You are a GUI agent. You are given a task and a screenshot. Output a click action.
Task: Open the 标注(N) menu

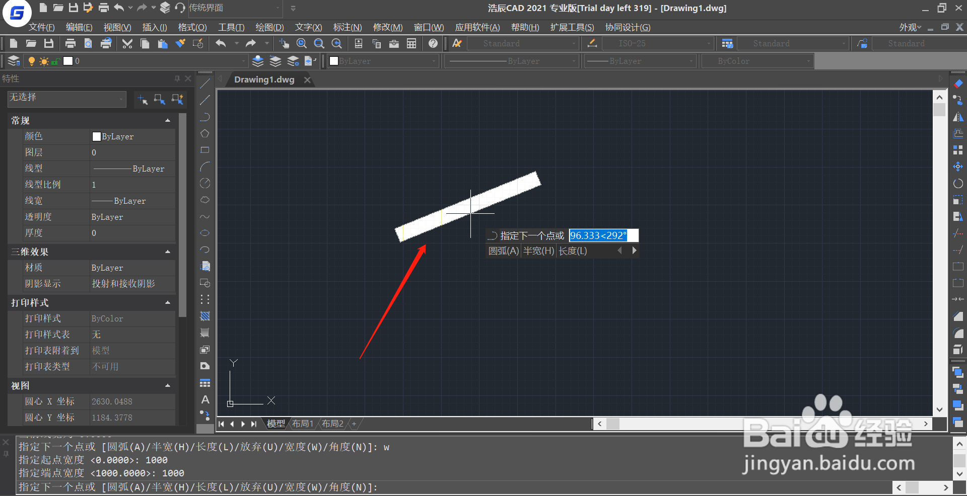tap(348, 27)
